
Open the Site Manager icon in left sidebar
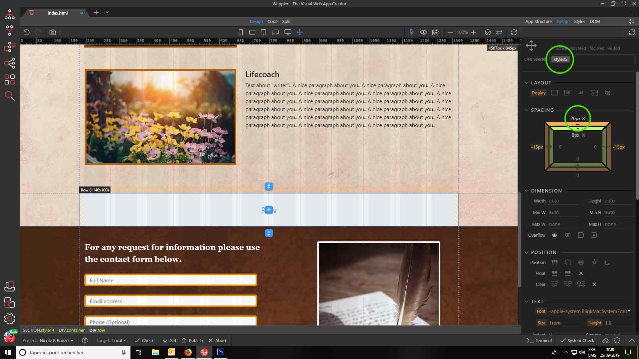coord(10,14)
